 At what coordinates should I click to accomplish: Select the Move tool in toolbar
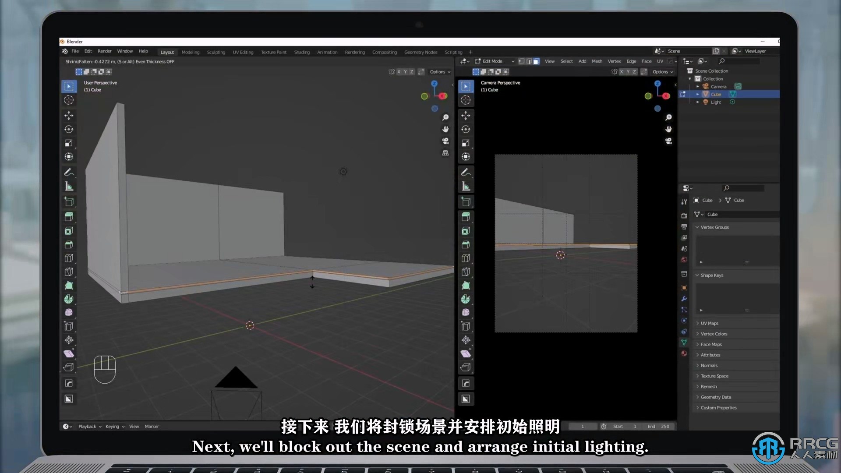tap(68, 114)
